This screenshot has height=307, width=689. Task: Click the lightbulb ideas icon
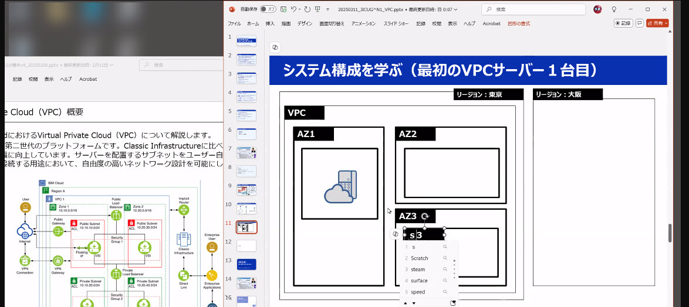(614, 9)
